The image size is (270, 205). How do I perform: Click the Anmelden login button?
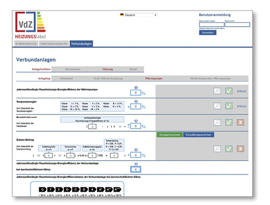click(x=208, y=33)
